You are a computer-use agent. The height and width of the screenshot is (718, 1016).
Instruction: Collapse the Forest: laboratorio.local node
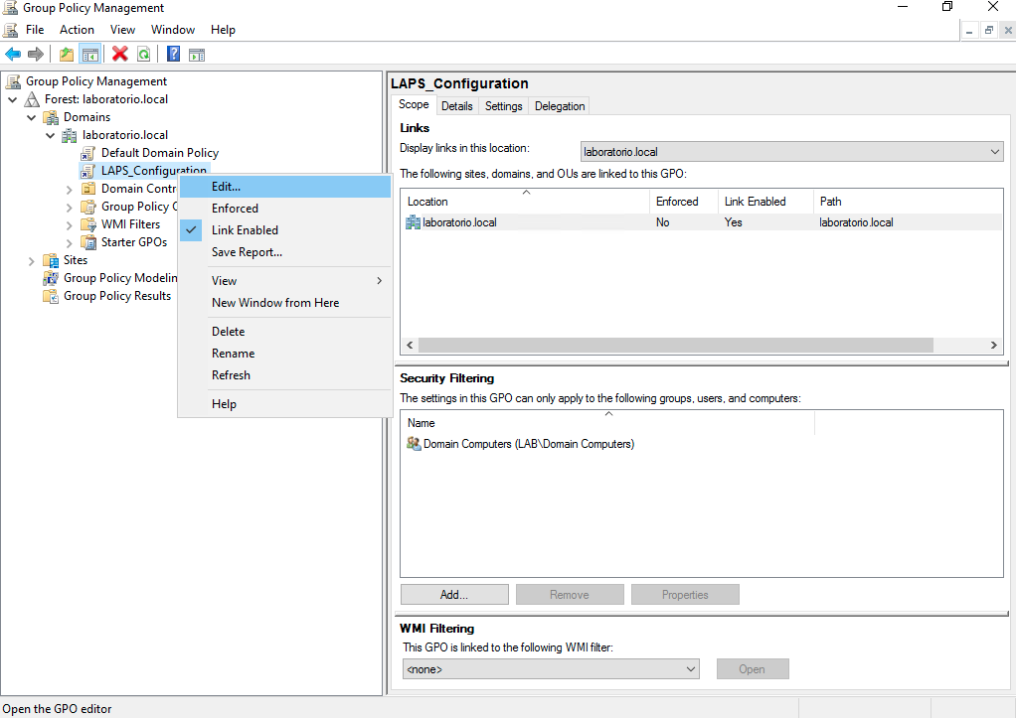12,99
